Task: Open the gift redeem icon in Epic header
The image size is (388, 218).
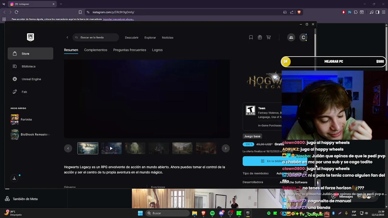Action: click(x=260, y=37)
